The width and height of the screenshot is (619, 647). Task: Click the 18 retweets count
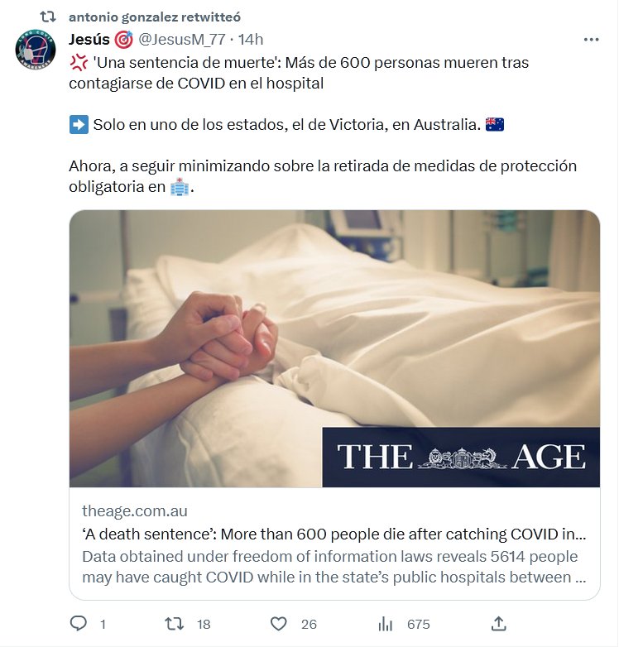tap(204, 624)
